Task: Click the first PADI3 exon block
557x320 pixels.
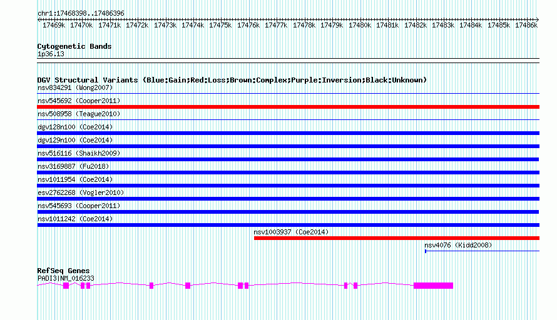Action: pyautogui.click(x=66, y=286)
